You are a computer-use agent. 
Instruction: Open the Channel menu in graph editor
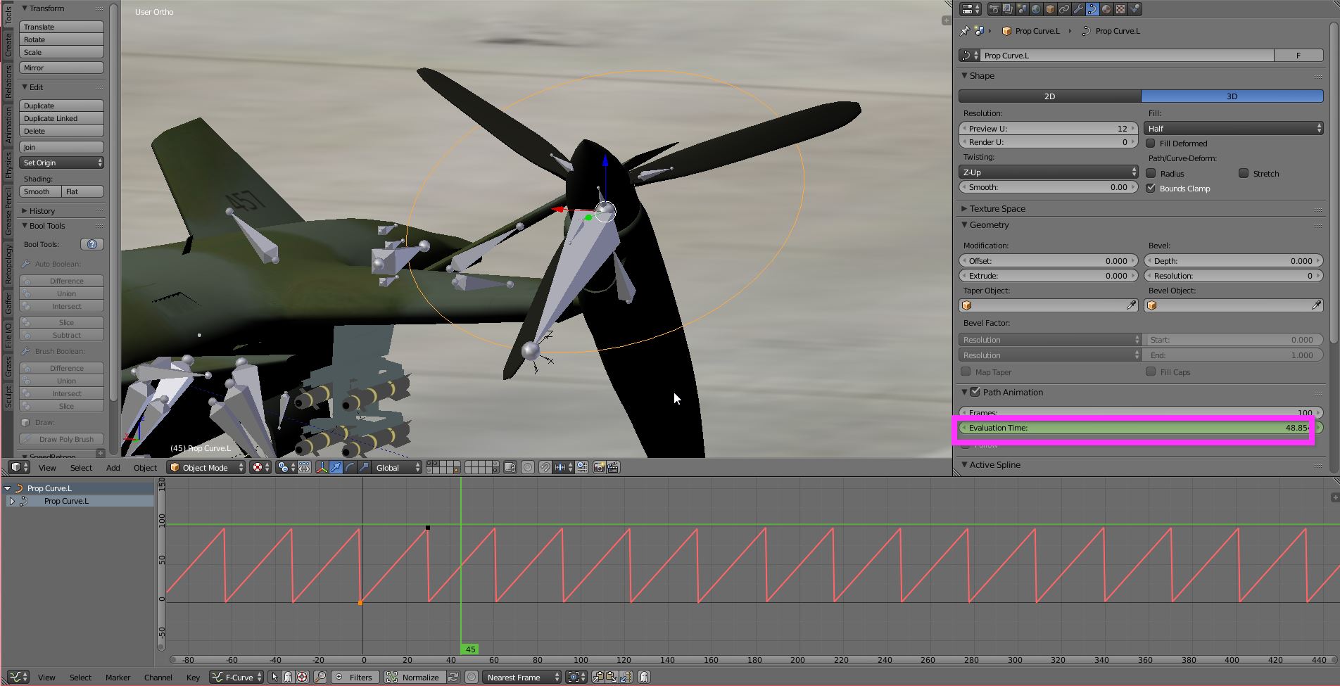[158, 677]
